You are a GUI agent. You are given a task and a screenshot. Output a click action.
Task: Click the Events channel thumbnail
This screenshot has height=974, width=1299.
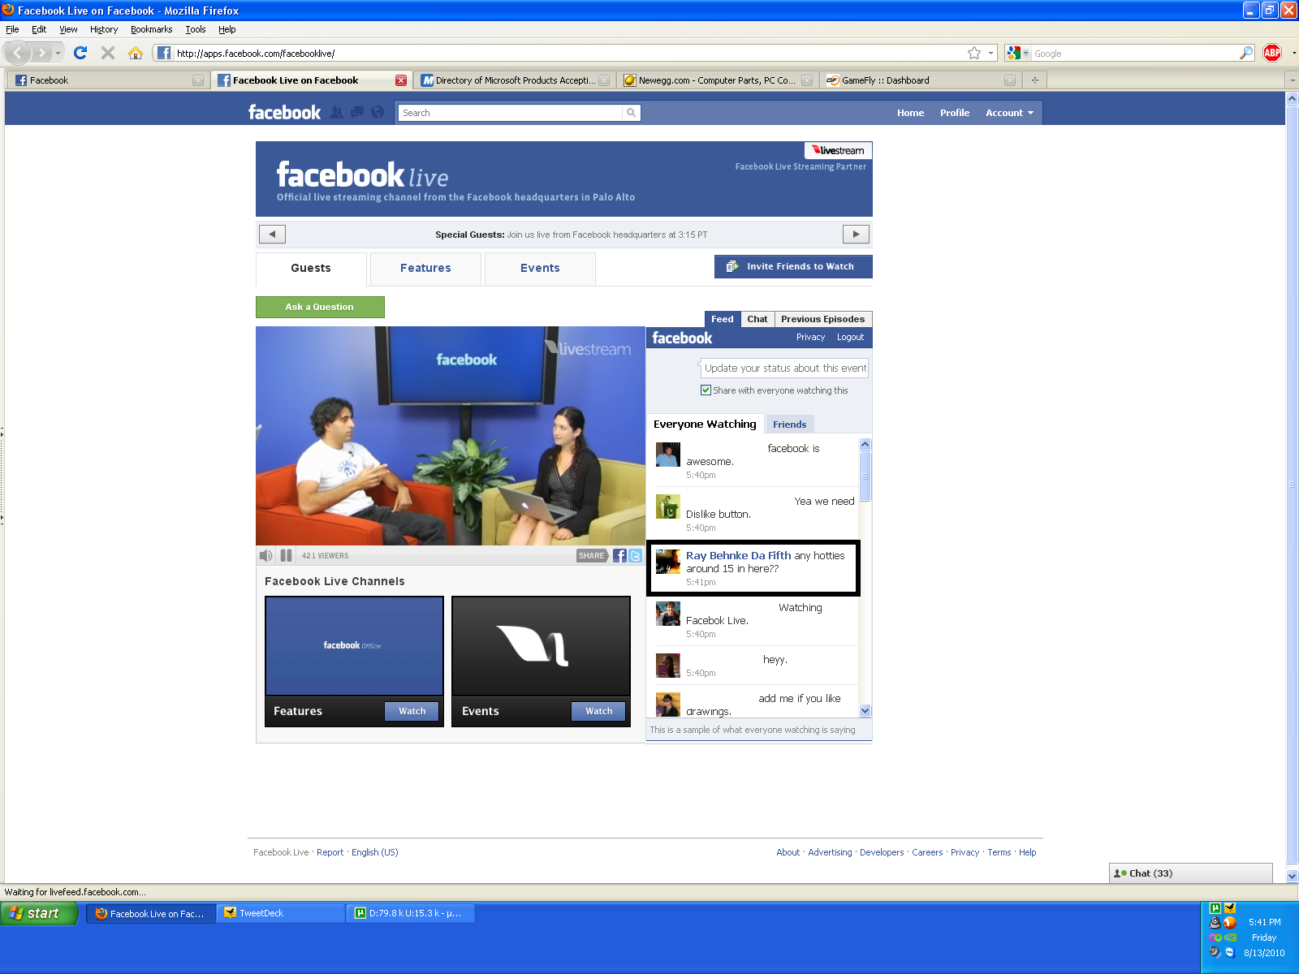pos(541,646)
